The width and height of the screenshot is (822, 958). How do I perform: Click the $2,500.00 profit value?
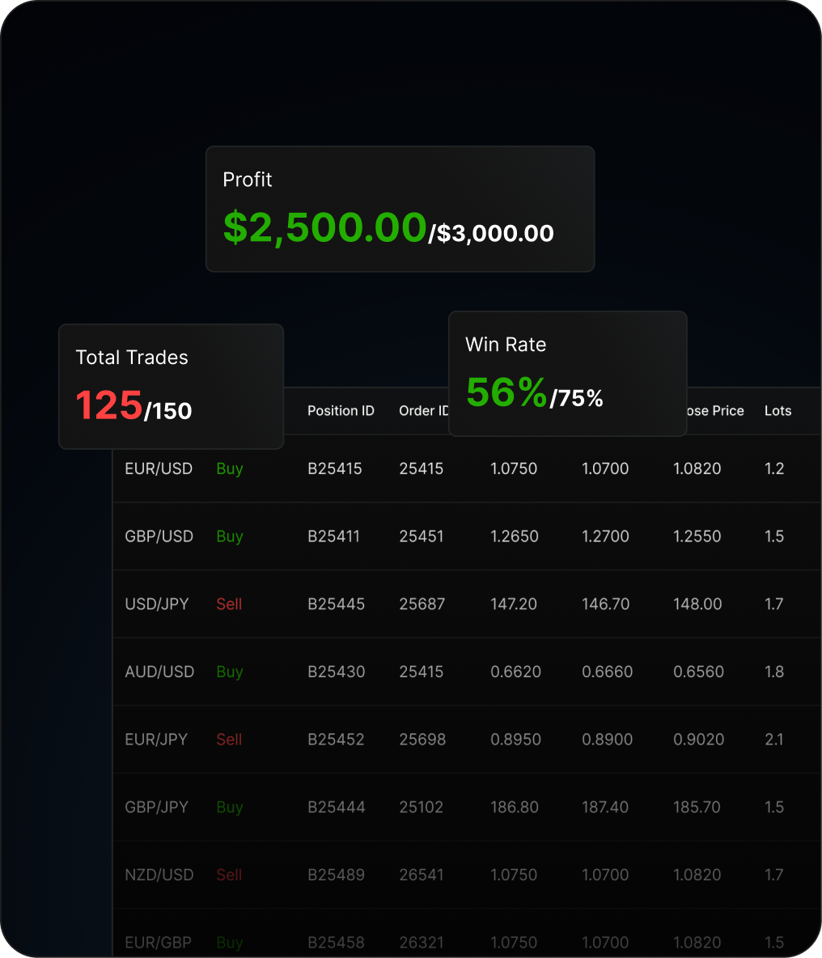[324, 228]
